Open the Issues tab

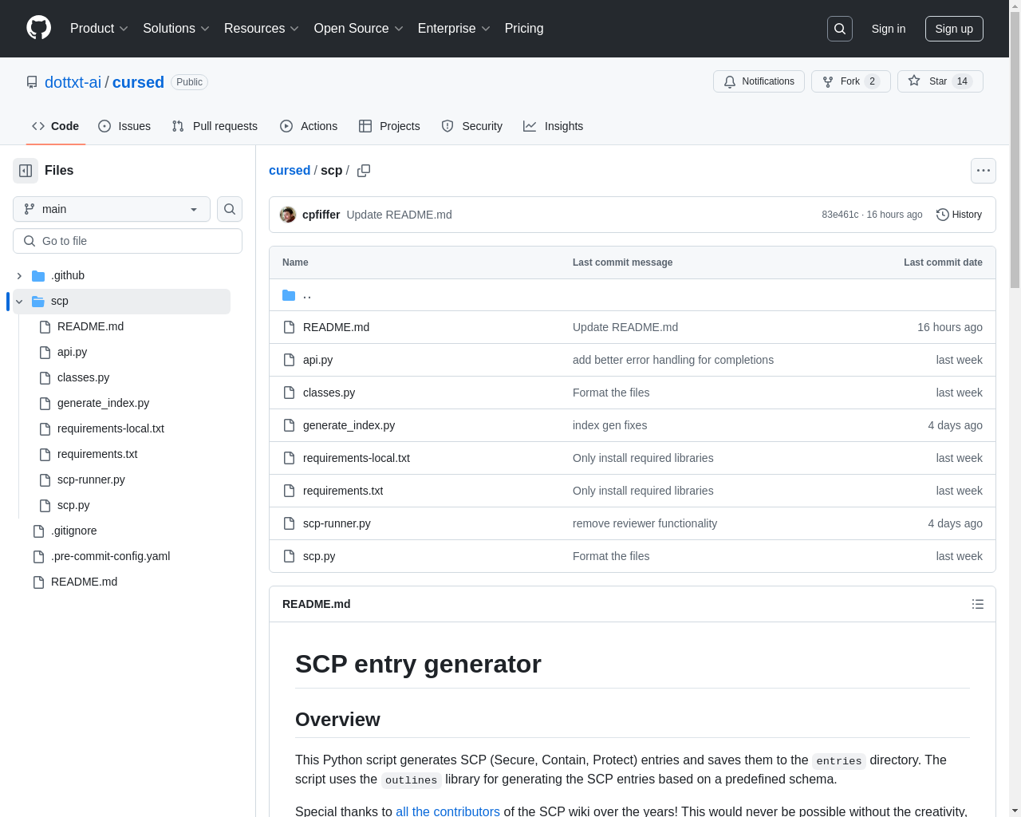click(124, 126)
